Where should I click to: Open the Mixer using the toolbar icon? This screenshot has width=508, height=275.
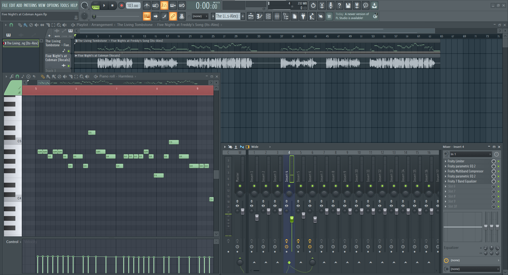[277, 16]
